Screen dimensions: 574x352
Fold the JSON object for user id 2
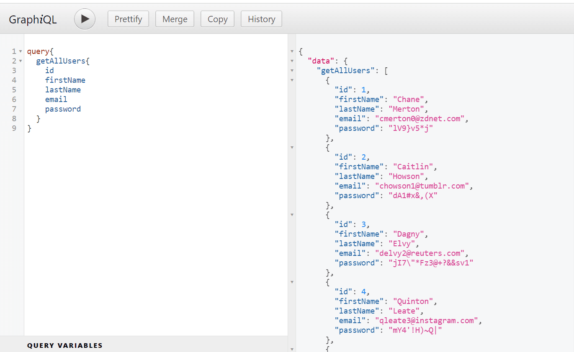[x=292, y=147]
